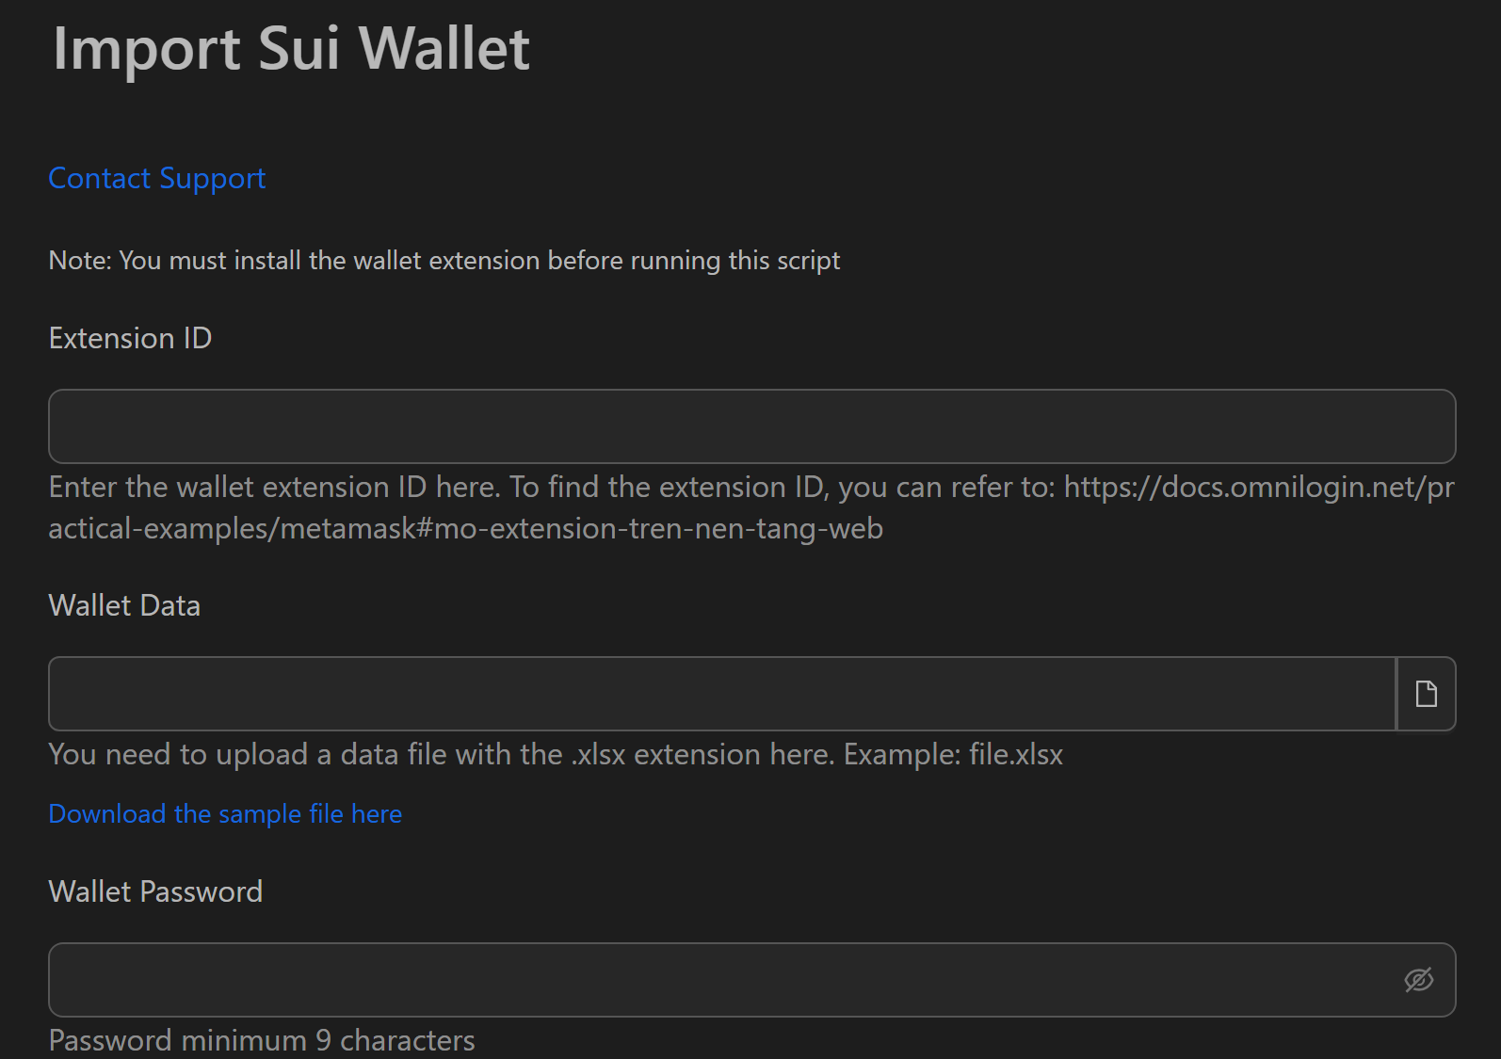Download the sample file here link
The width and height of the screenshot is (1501, 1059).
[225, 813]
